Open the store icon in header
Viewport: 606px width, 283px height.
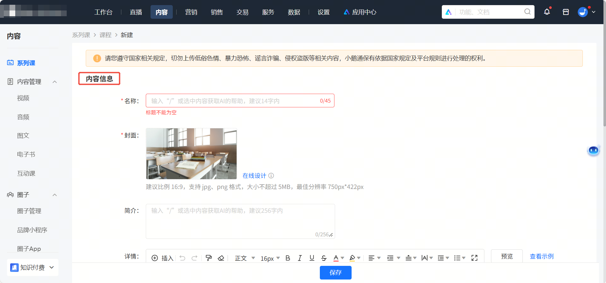[566, 12]
